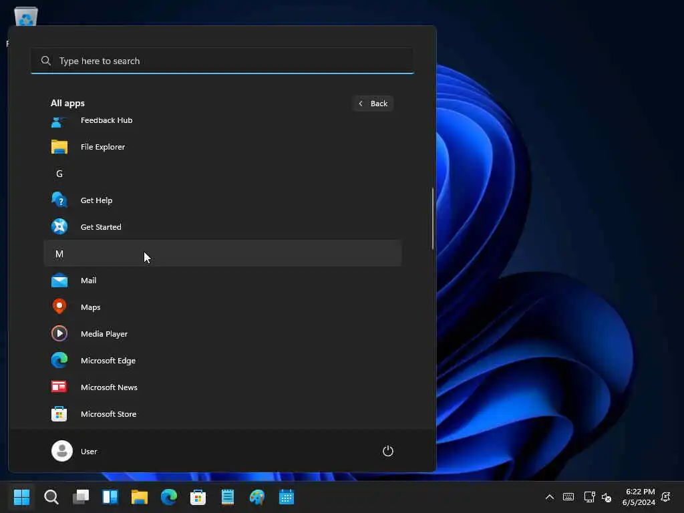Open the notification bell icon
Image resolution: width=684 pixels, height=513 pixels.
[666, 497]
